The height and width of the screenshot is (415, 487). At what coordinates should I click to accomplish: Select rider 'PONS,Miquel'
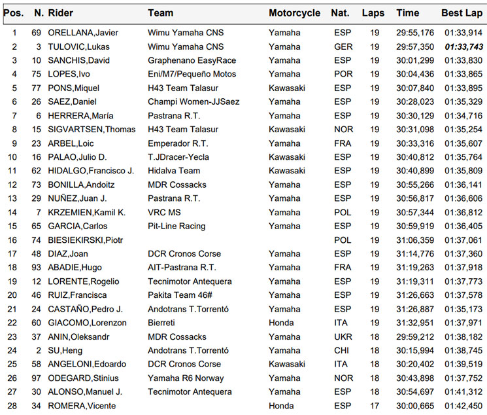[74, 88]
